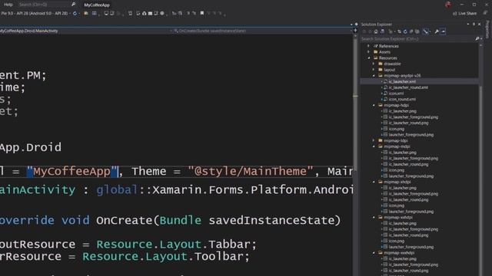Expand the Assets folder

tap(369, 52)
